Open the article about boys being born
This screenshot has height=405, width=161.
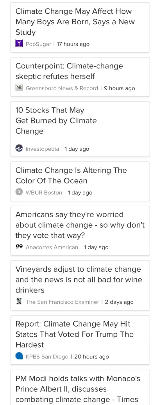pyautogui.click(x=80, y=27)
